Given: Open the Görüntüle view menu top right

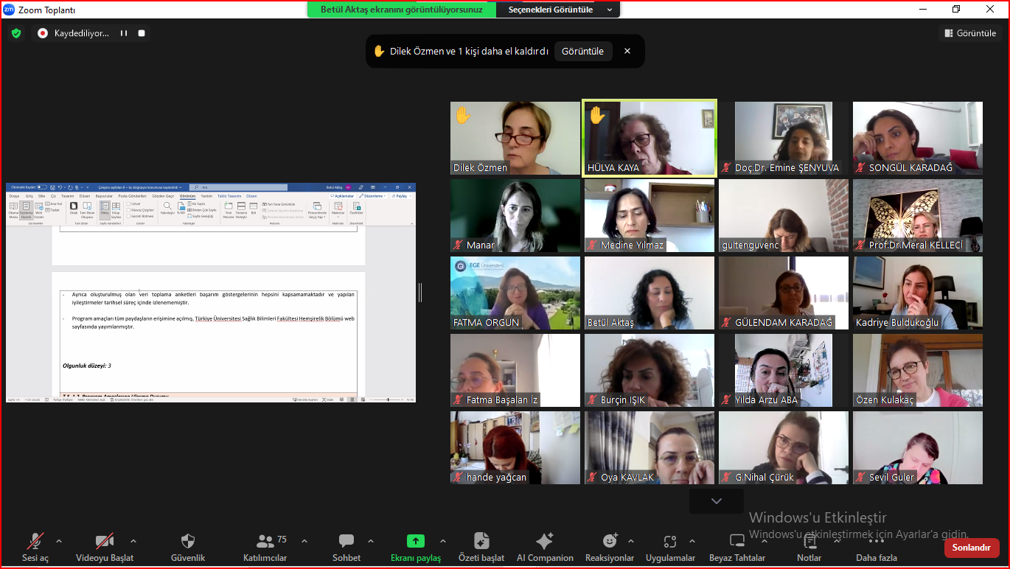Looking at the screenshot, I should click(969, 33).
